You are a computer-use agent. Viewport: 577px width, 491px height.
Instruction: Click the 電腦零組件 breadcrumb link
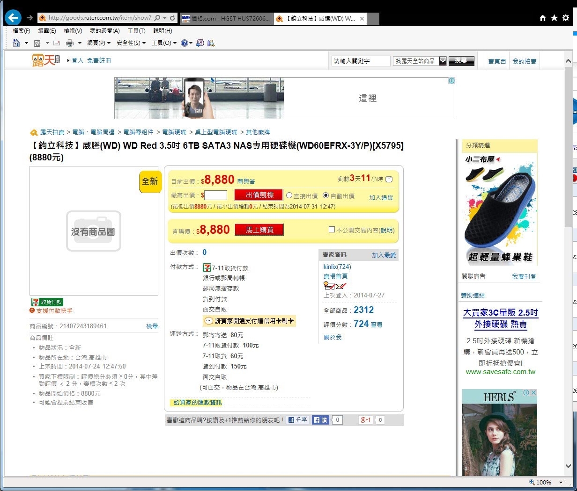pos(138,132)
